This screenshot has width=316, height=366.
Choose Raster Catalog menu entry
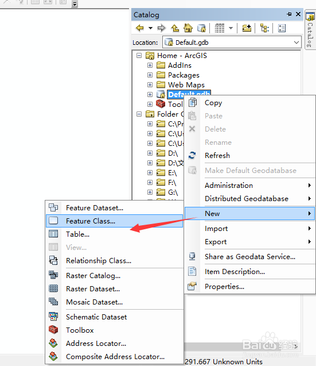point(115,276)
